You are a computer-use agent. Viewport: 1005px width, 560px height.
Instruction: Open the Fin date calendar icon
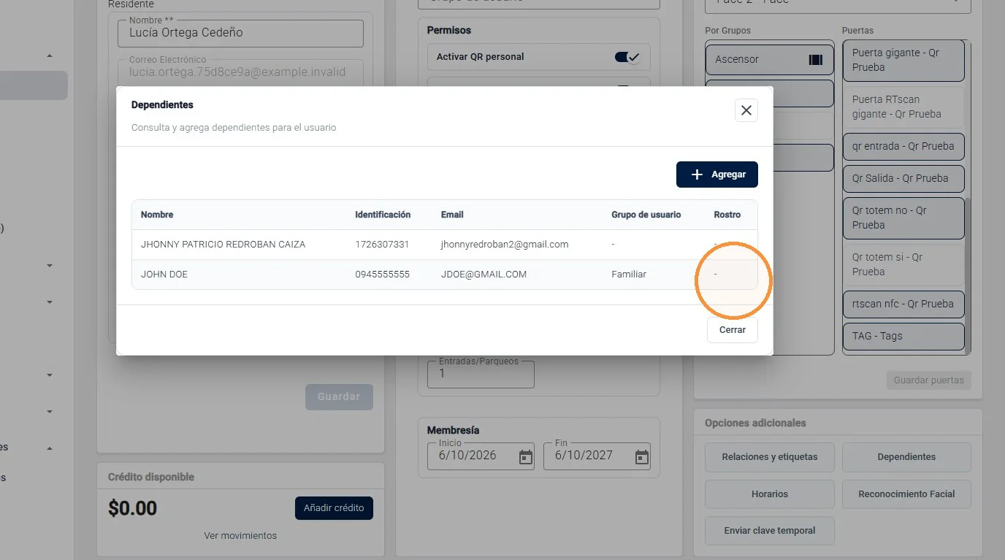[642, 457]
